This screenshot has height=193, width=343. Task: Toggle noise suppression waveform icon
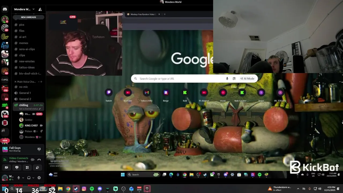(x=33, y=159)
